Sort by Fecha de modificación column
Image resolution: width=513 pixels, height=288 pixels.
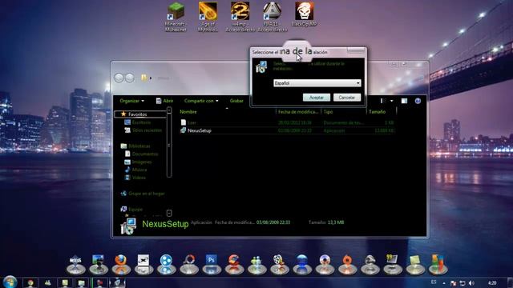[298, 112]
